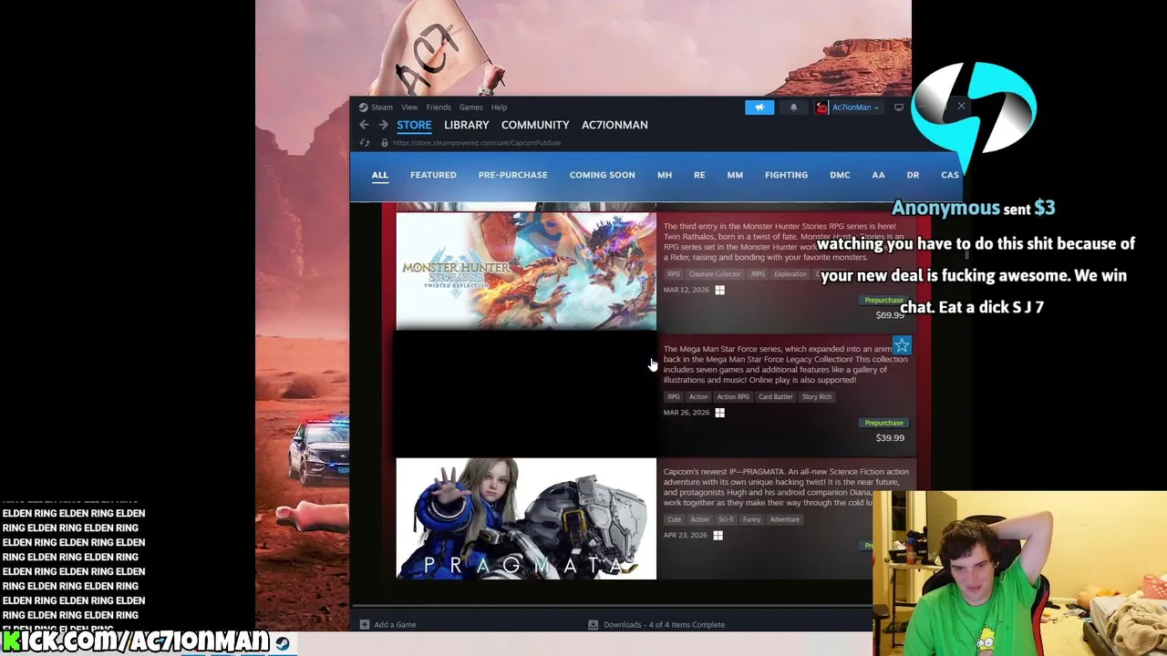Screen dimensions: 1167x656
Task: Click the Card Battler tag
Action: [x=775, y=397]
